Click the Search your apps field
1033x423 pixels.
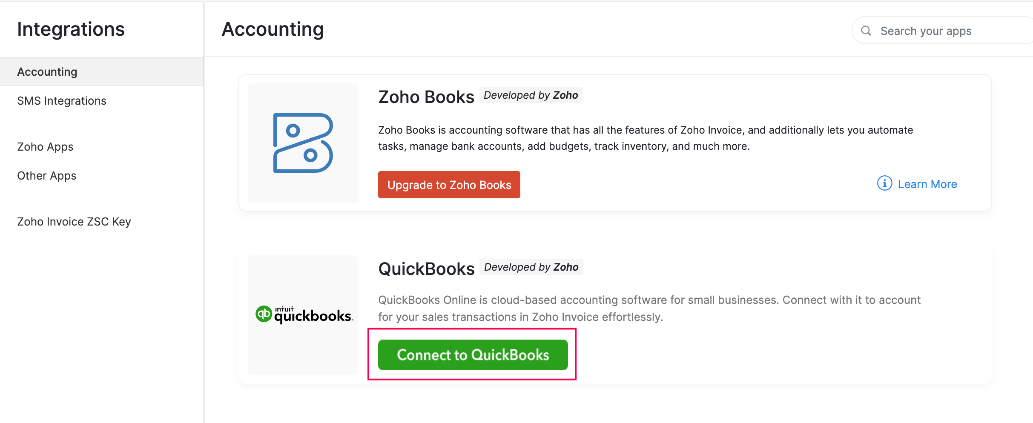pos(937,31)
